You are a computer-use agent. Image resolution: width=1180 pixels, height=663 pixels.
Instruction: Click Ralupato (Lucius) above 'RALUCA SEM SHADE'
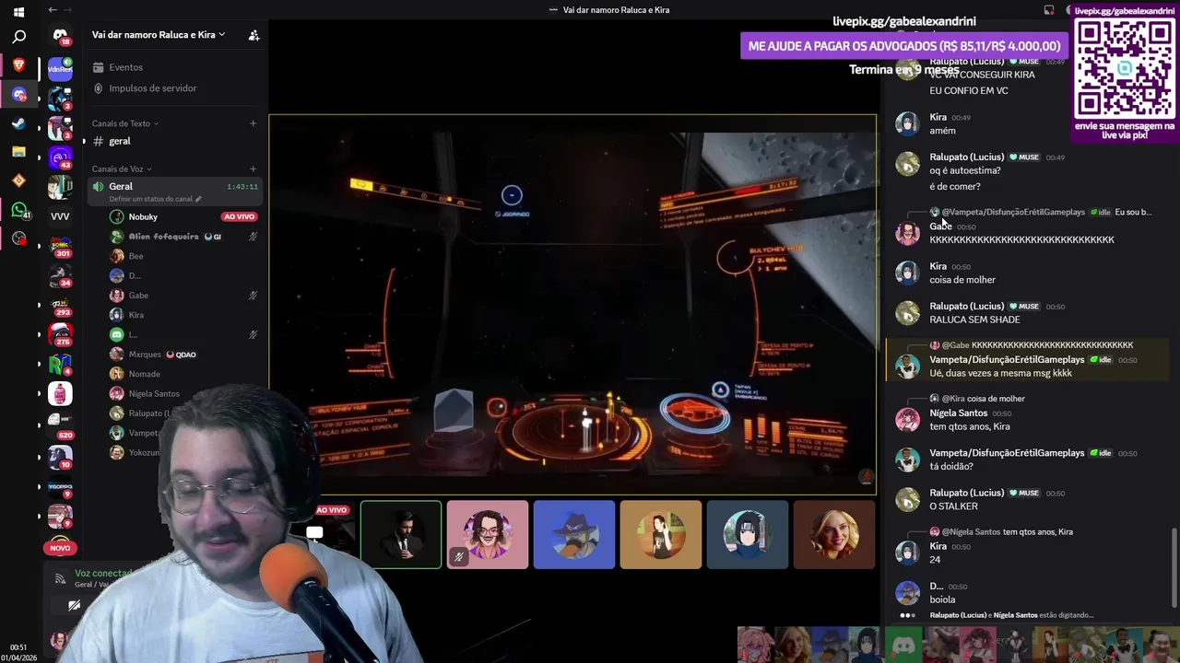(x=966, y=306)
